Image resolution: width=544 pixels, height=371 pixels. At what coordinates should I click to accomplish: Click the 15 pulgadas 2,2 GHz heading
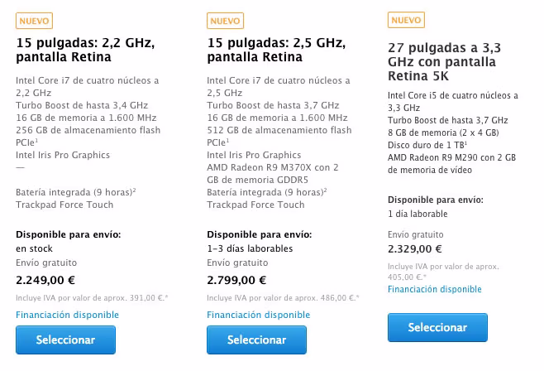(x=85, y=50)
